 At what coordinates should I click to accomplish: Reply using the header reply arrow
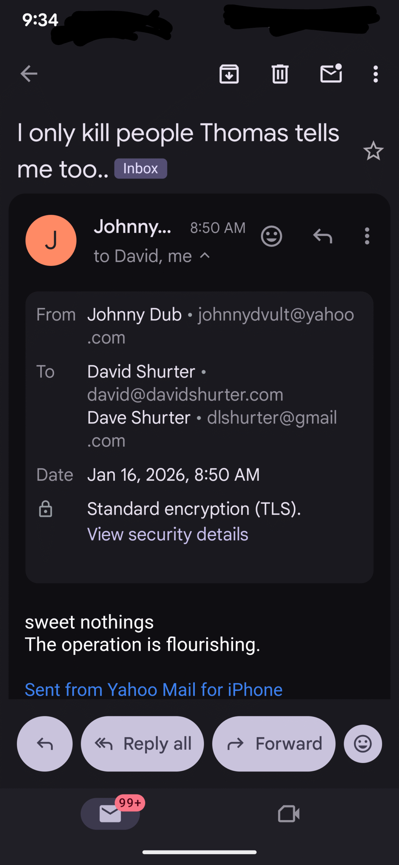click(322, 236)
